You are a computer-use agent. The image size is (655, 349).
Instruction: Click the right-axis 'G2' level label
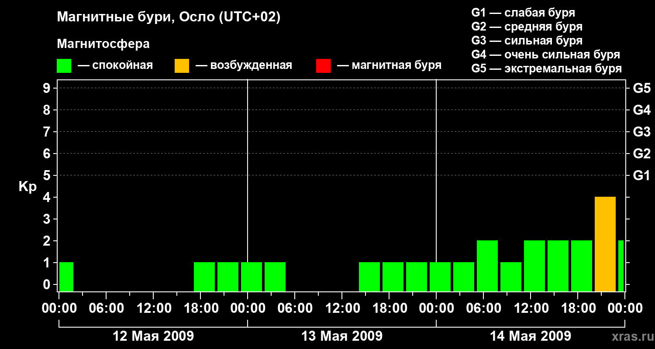(641, 154)
